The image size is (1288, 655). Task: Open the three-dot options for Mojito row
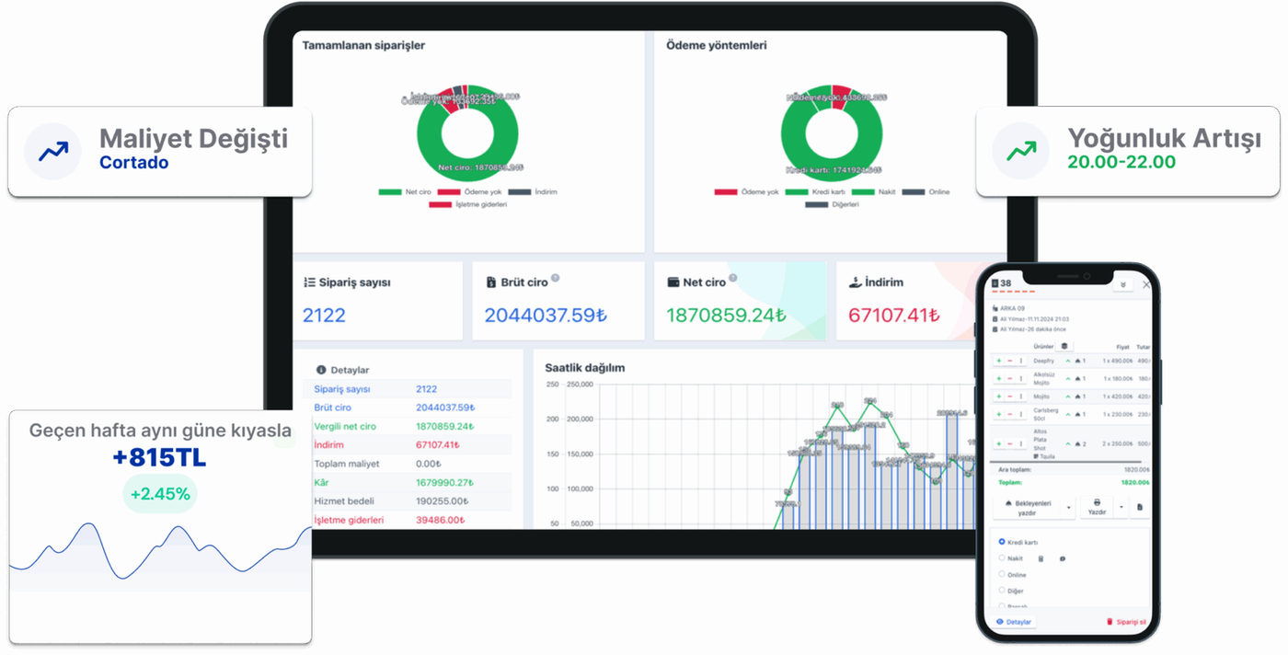(1021, 396)
